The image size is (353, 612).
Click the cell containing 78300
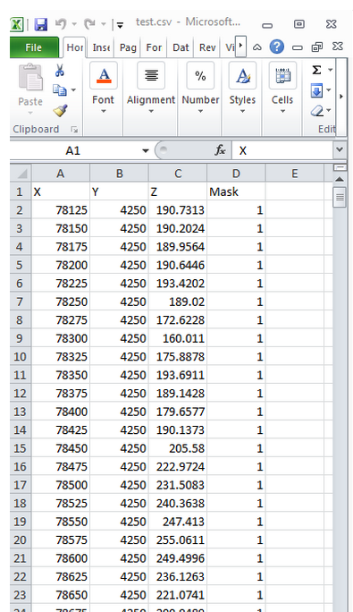(x=61, y=338)
